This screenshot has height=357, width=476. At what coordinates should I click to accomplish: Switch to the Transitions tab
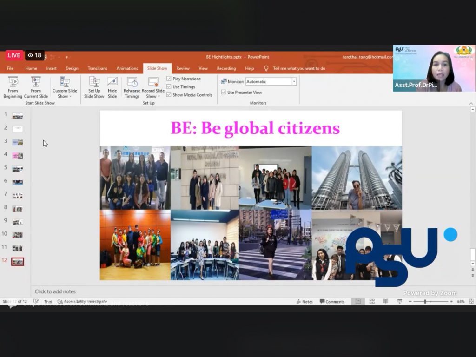97,68
